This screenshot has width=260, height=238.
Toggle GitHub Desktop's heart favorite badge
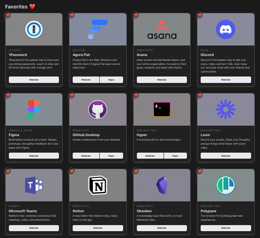(71, 95)
